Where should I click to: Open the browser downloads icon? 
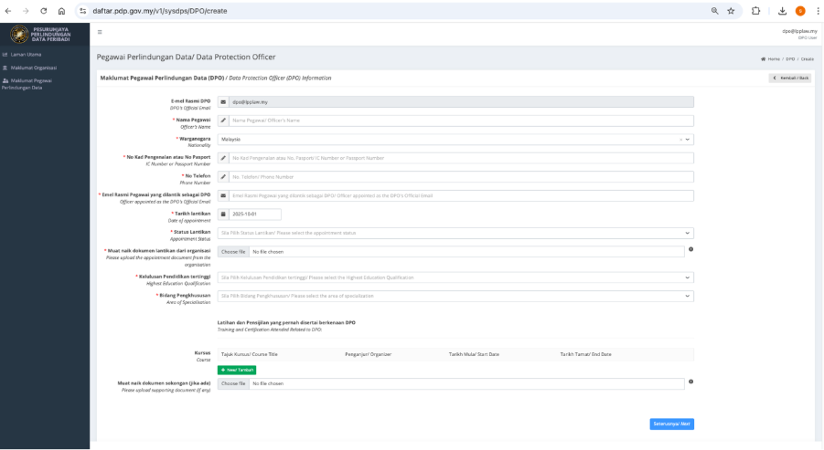[x=783, y=11]
